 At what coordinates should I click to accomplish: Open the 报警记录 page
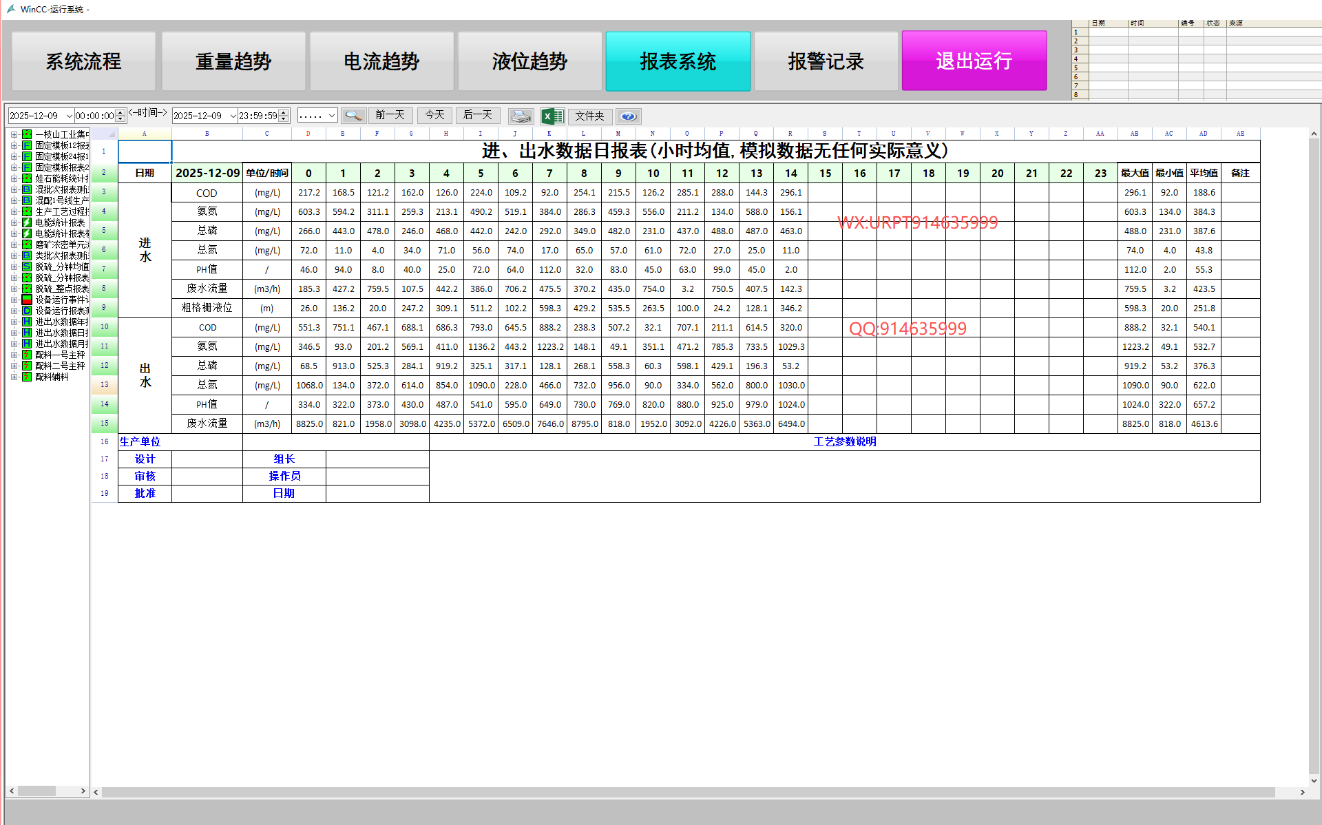coord(826,61)
